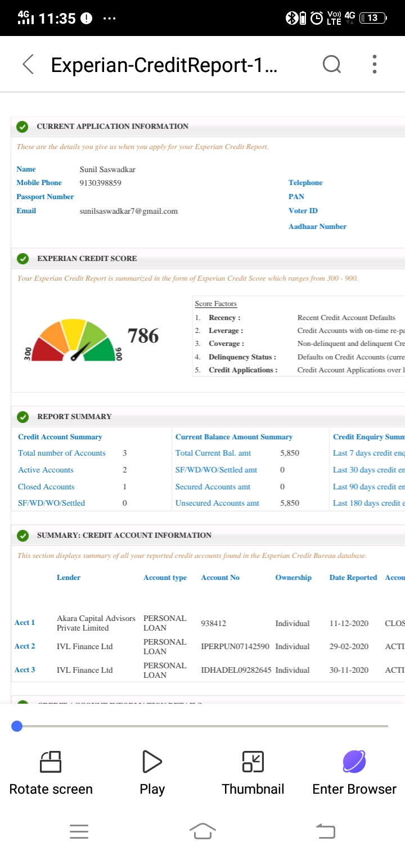This screenshot has width=405, height=855.
Task: Tap the Voter ID label
Action: click(x=303, y=211)
